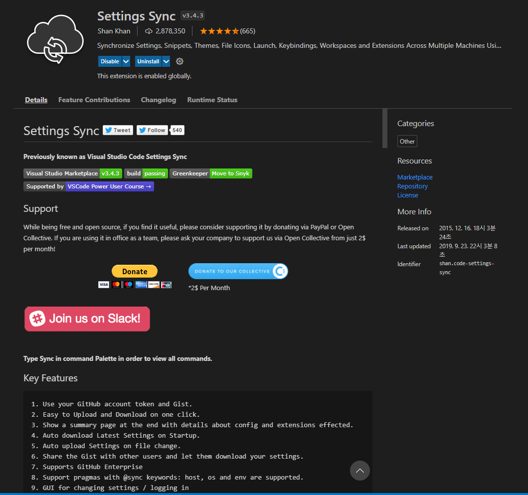Viewport: 528px width, 495px height.
Task: Expand the Uninstall dropdown arrow
Action: pos(166,61)
